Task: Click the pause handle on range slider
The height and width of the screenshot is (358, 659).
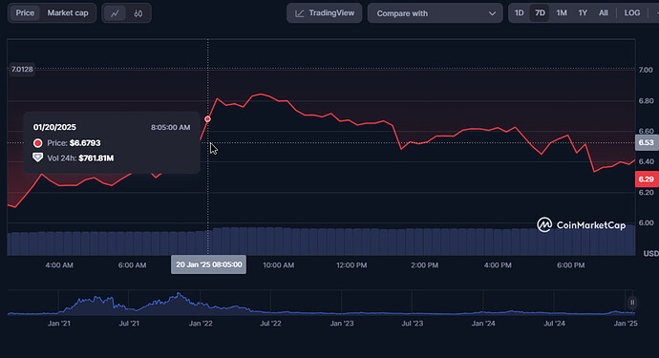Action: pyautogui.click(x=632, y=302)
